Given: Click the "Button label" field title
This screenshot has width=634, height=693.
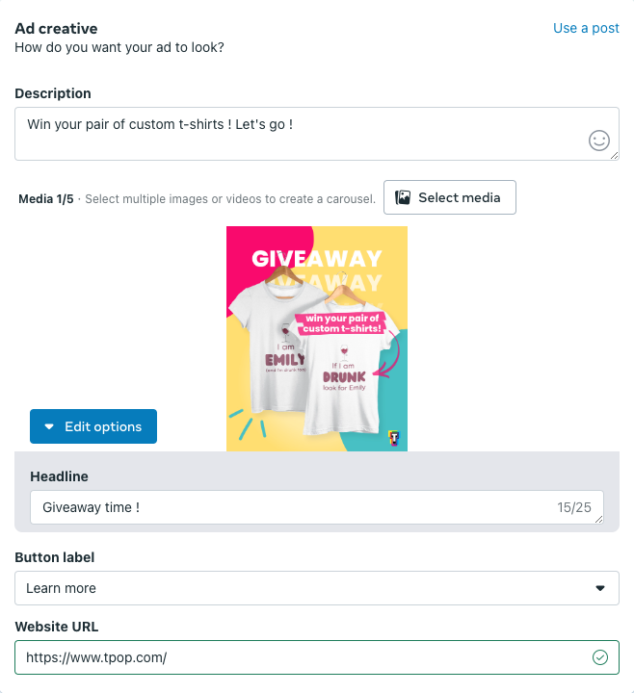Looking at the screenshot, I should click(54, 557).
